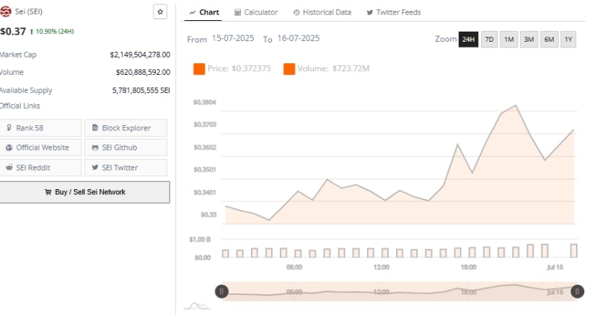Toggle the Price series legend swatch
Viewport: 595px width, 315px height.
[199, 69]
